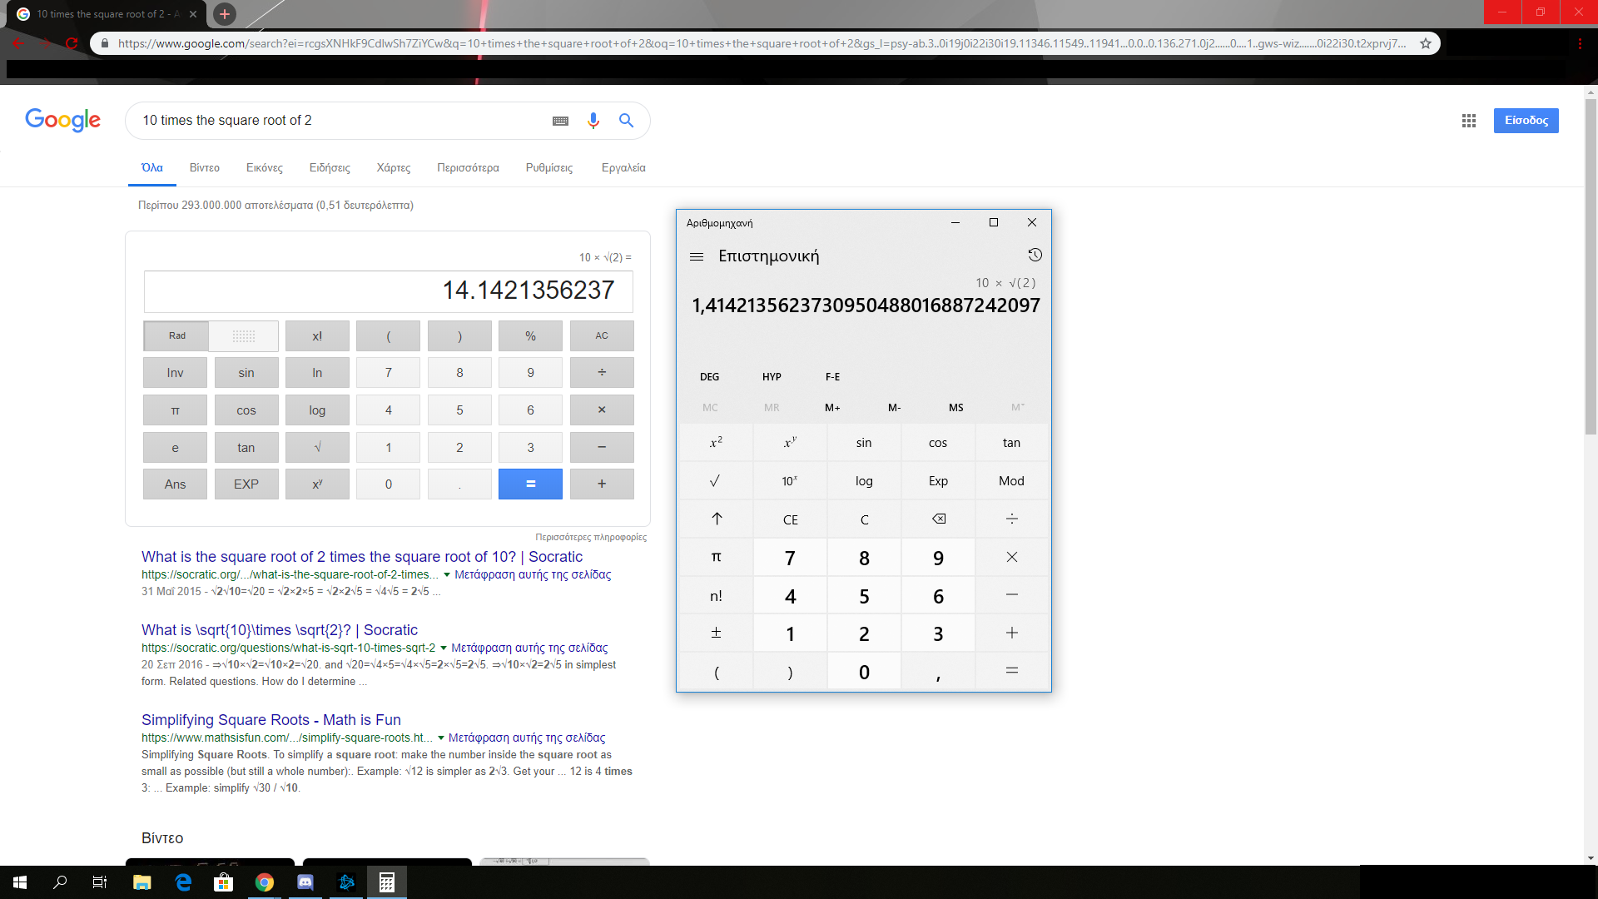The height and width of the screenshot is (899, 1598).
Task: Open Chrome three-dot menu
Action: pyautogui.click(x=1580, y=43)
